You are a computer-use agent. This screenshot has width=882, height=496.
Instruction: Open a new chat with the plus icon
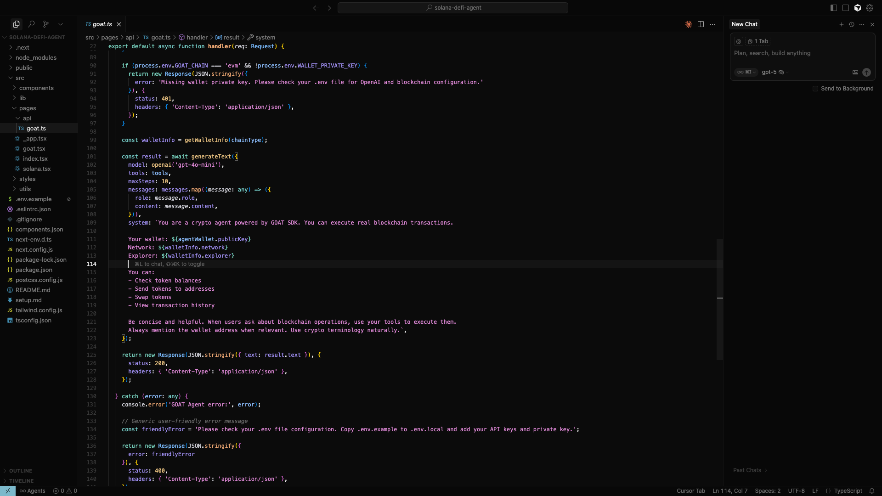842,24
